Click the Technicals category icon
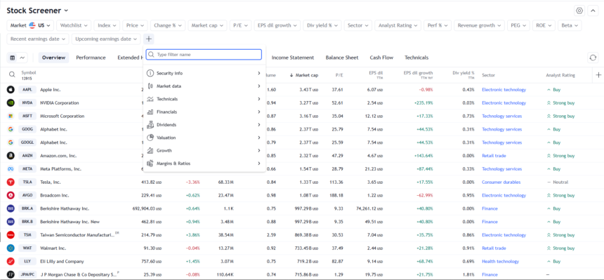This screenshot has width=604, height=280. click(x=150, y=99)
